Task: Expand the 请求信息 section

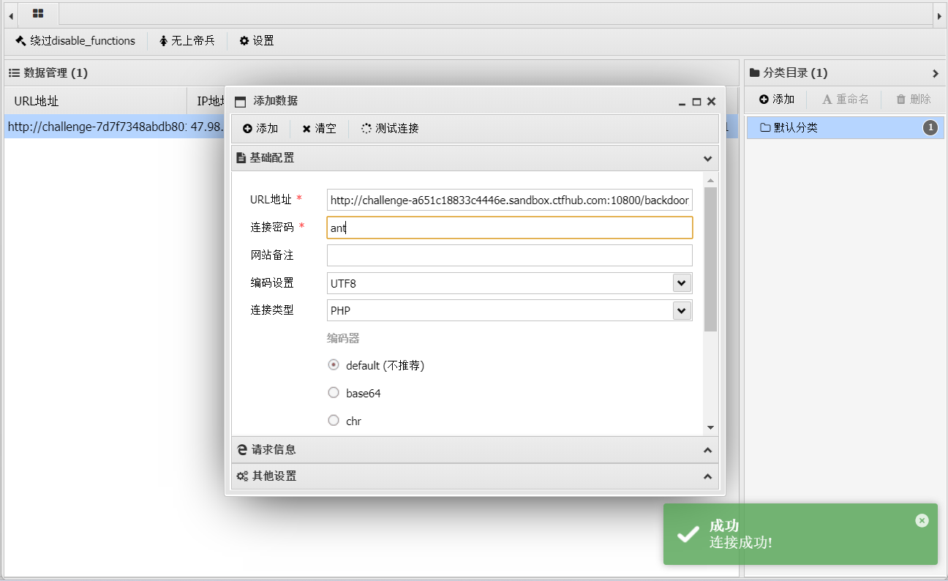Action: [x=707, y=449]
